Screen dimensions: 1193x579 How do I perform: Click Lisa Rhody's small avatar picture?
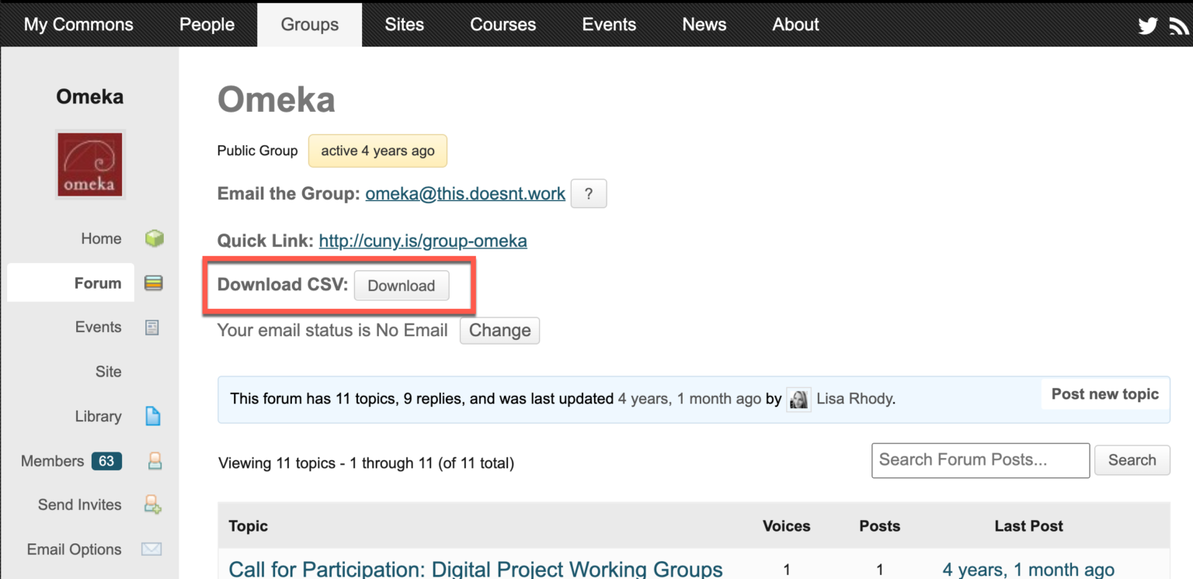point(798,399)
